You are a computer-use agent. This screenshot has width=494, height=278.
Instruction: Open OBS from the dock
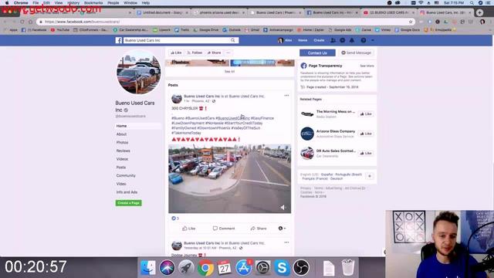tap(301, 267)
